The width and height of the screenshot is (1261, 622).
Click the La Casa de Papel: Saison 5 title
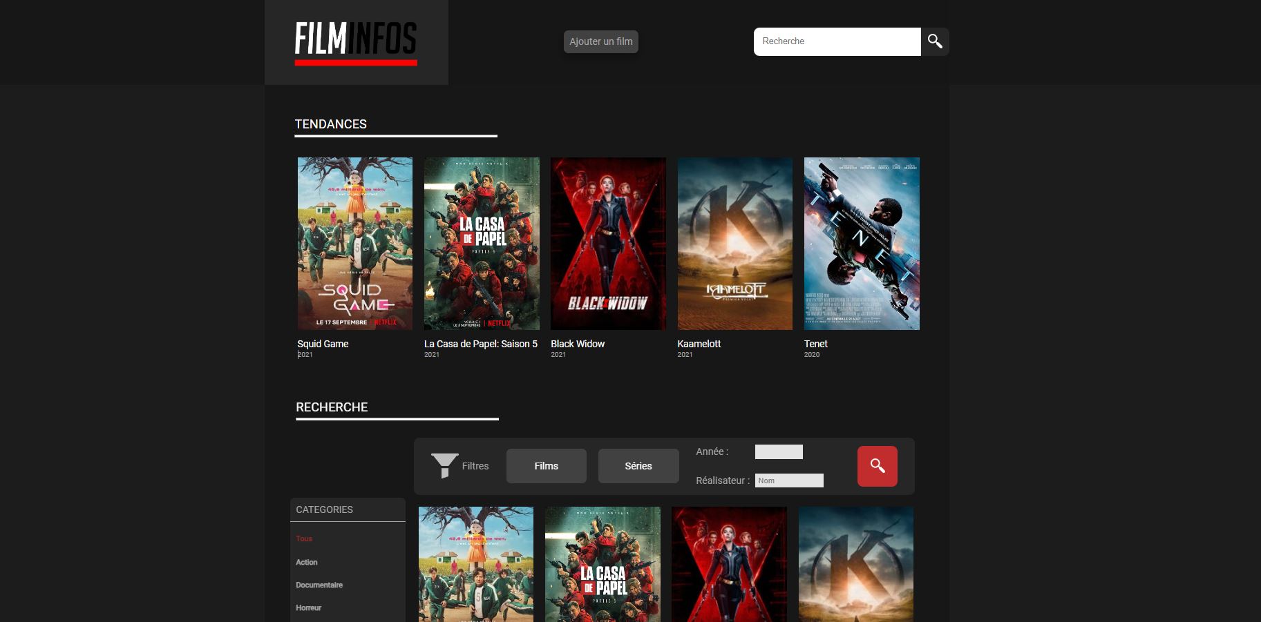(481, 344)
